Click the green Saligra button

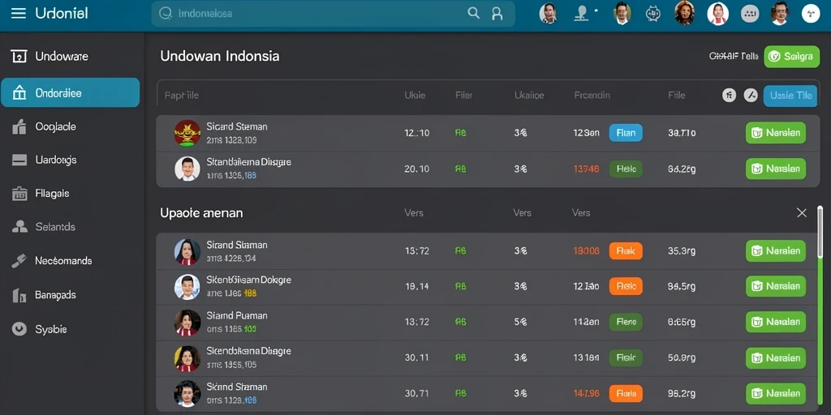tap(792, 57)
